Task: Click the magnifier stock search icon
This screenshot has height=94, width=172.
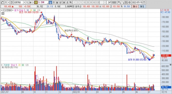Action: tap(27, 2)
